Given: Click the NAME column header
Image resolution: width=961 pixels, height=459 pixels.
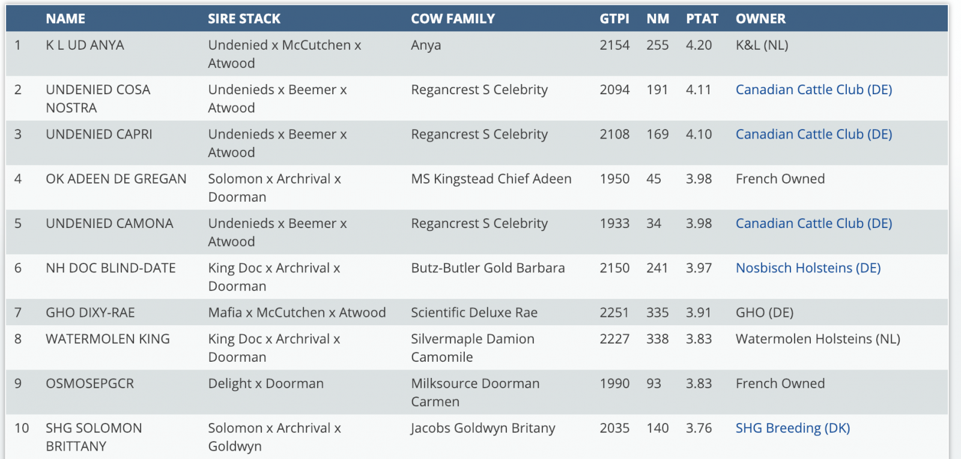Looking at the screenshot, I should coord(65,19).
